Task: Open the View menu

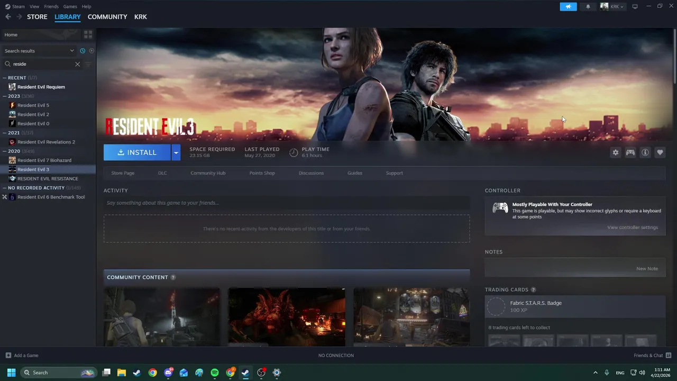Action: [x=34, y=6]
